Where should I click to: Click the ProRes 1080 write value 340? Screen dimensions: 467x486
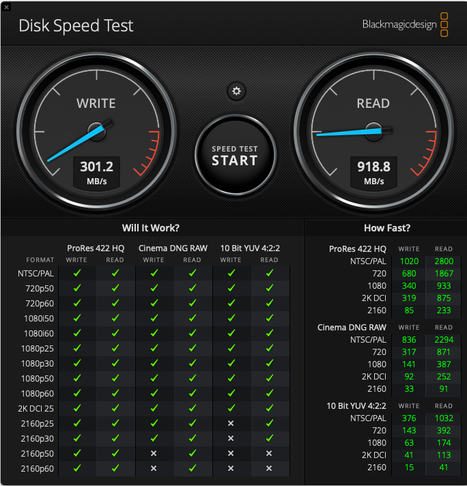pos(409,286)
